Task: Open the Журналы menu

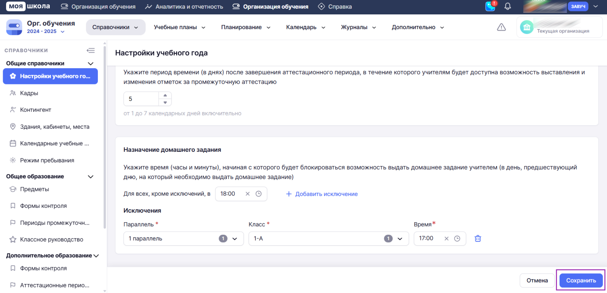Action: pos(358,27)
